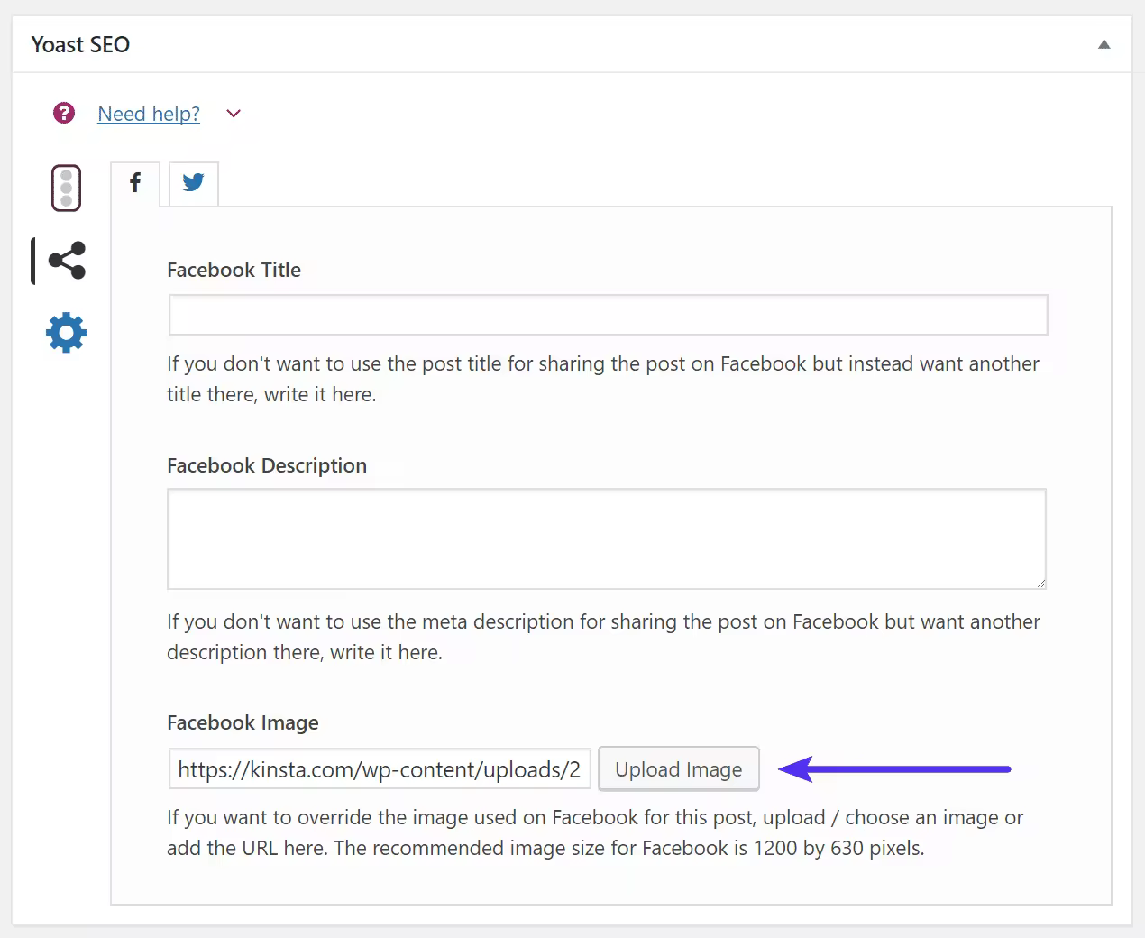Click the resize handle of Facebook Description box

[x=1040, y=584]
